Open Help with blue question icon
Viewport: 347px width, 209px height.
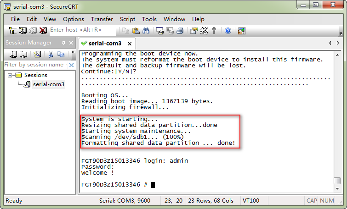(x=228, y=31)
